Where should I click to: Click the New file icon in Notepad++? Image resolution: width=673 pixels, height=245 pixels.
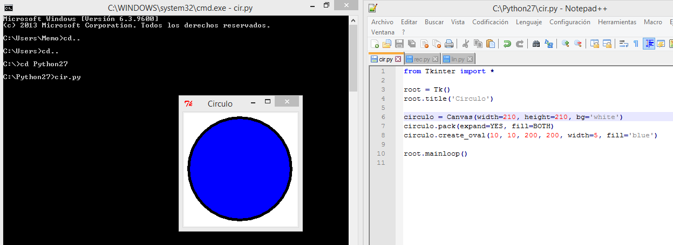[375, 44]
